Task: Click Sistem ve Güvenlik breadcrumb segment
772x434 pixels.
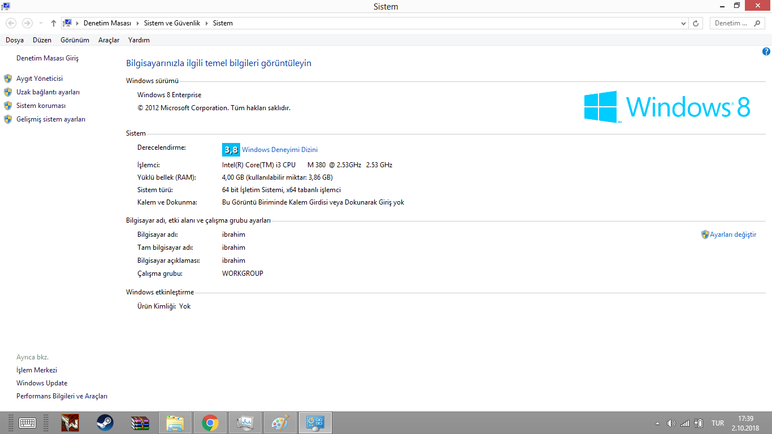Action: click(172, 23)
